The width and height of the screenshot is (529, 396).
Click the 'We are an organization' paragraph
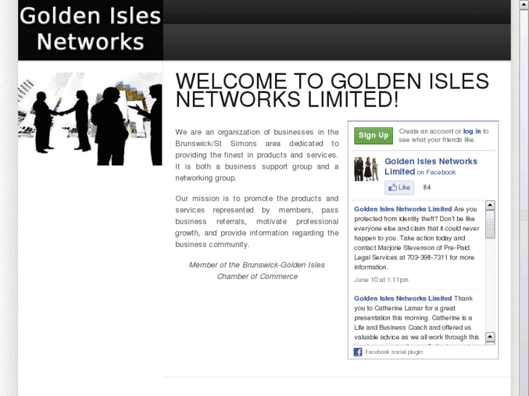(257, 155)
